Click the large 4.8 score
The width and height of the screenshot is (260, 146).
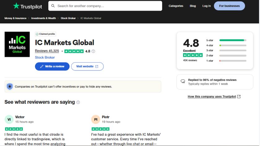point(191,43)
